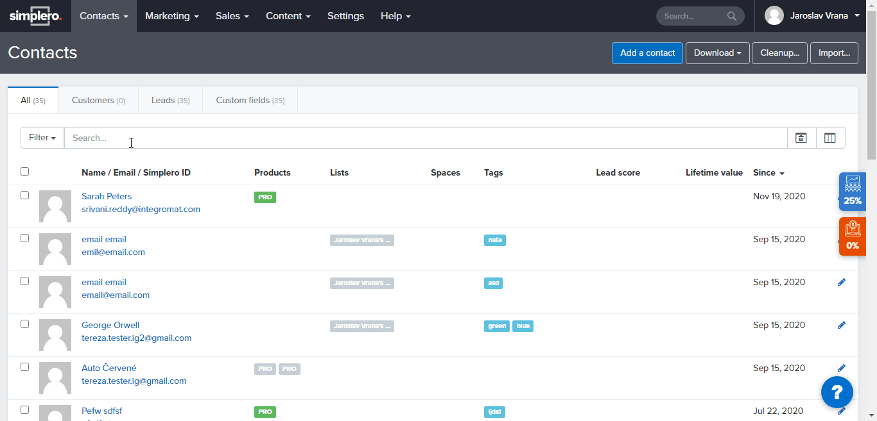Open the Sales dropdown
Image resolution: width=877 pixels, height=421 pixels.
[232, 16]
